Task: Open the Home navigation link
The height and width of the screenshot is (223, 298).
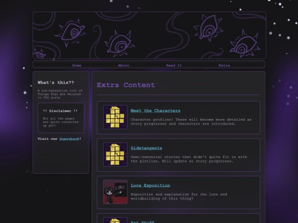Action: [77, 66]
